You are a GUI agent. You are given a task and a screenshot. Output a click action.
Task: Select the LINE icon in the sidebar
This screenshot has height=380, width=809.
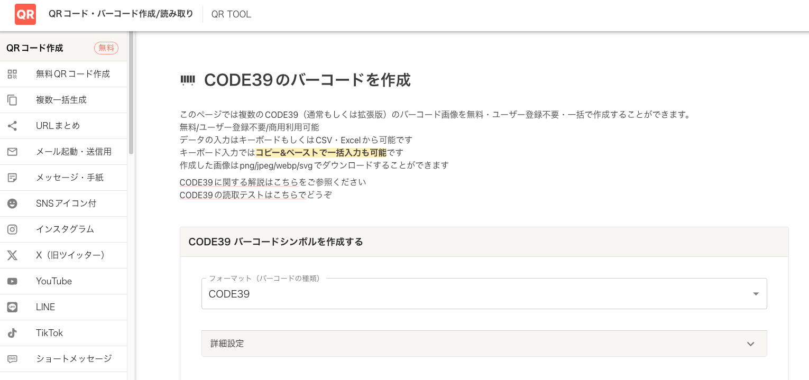(12, 307)
